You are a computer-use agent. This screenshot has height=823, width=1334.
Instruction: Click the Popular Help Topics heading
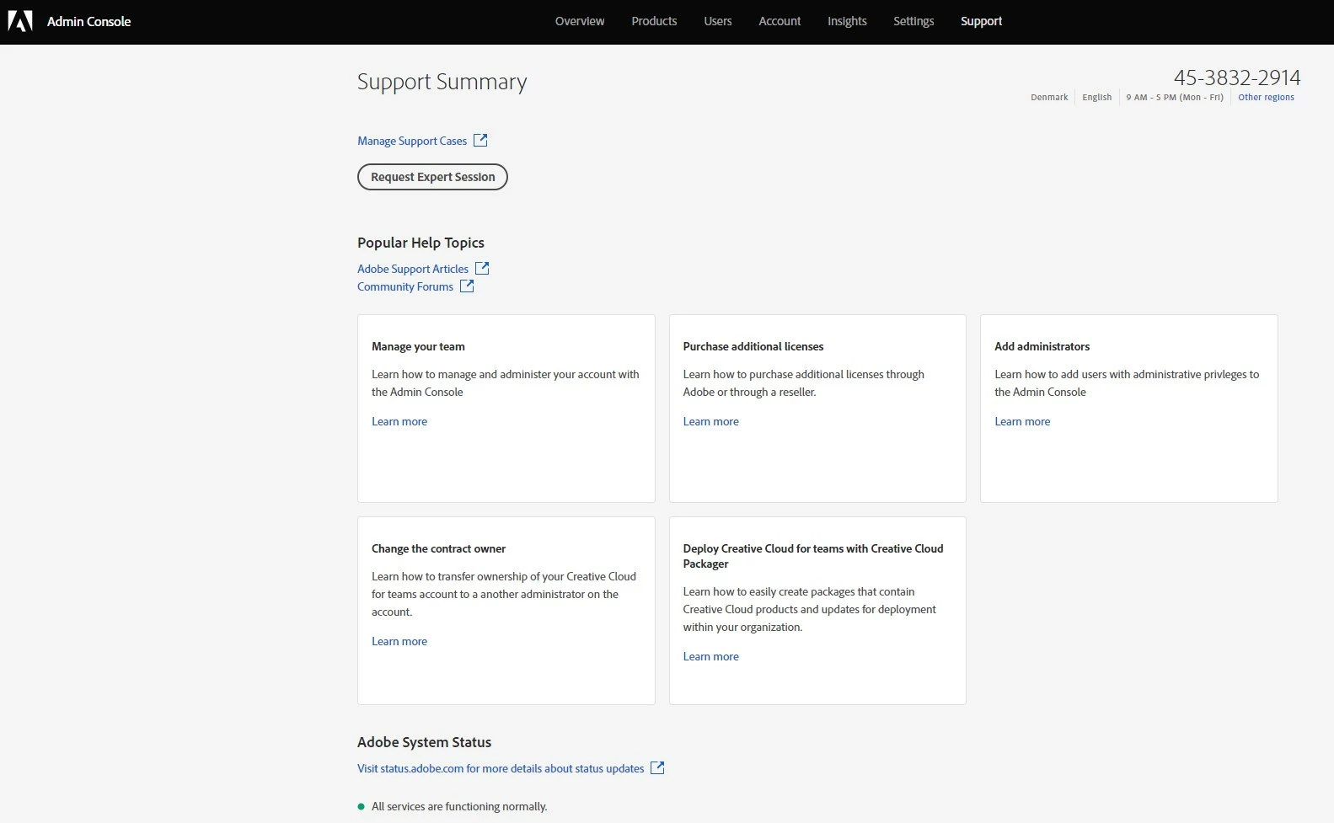(421, 243)
